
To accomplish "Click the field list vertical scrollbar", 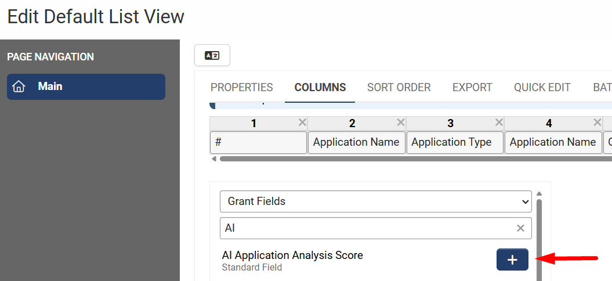I will [x=539, y=240].
